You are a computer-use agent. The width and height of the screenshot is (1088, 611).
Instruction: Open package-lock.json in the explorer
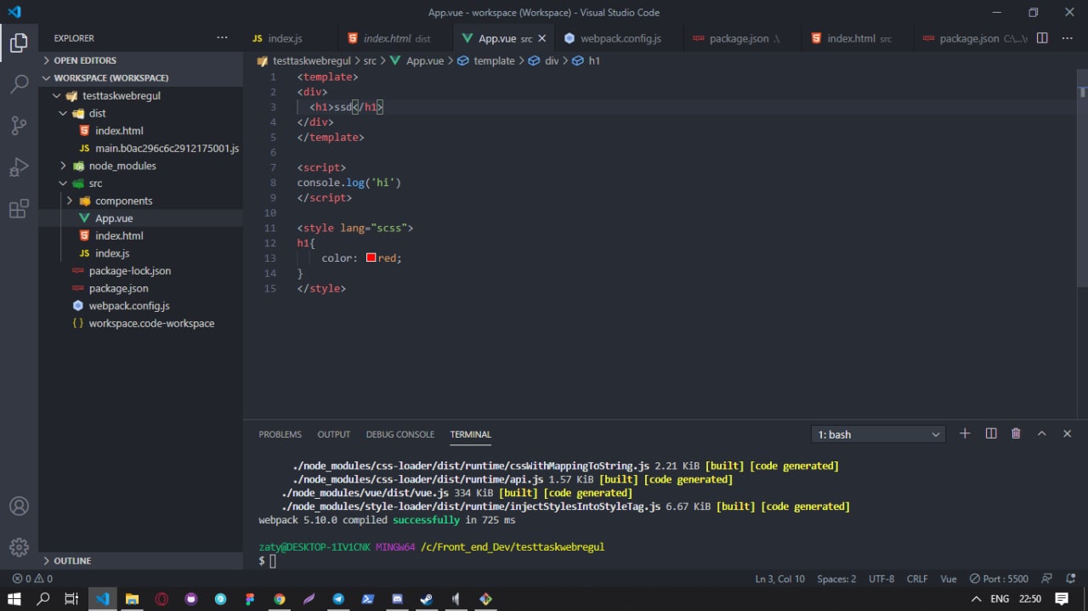(x=140, y=270)
